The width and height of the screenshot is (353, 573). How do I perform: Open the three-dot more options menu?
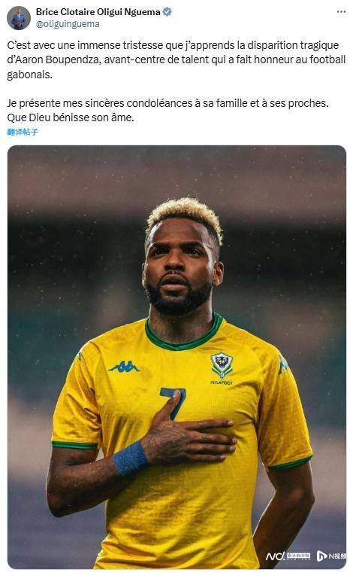[341, 12]
